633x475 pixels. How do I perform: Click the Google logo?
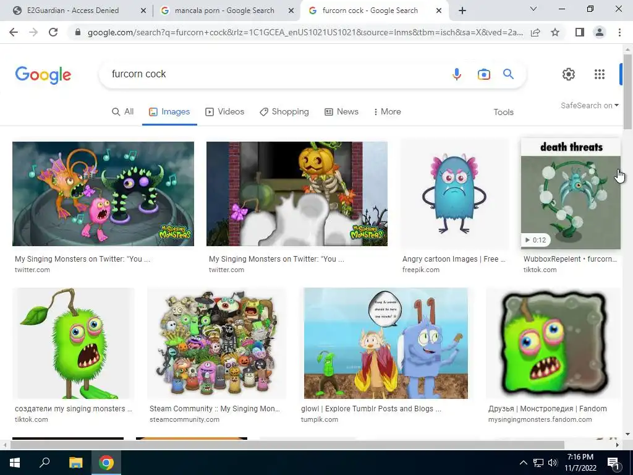43,75
